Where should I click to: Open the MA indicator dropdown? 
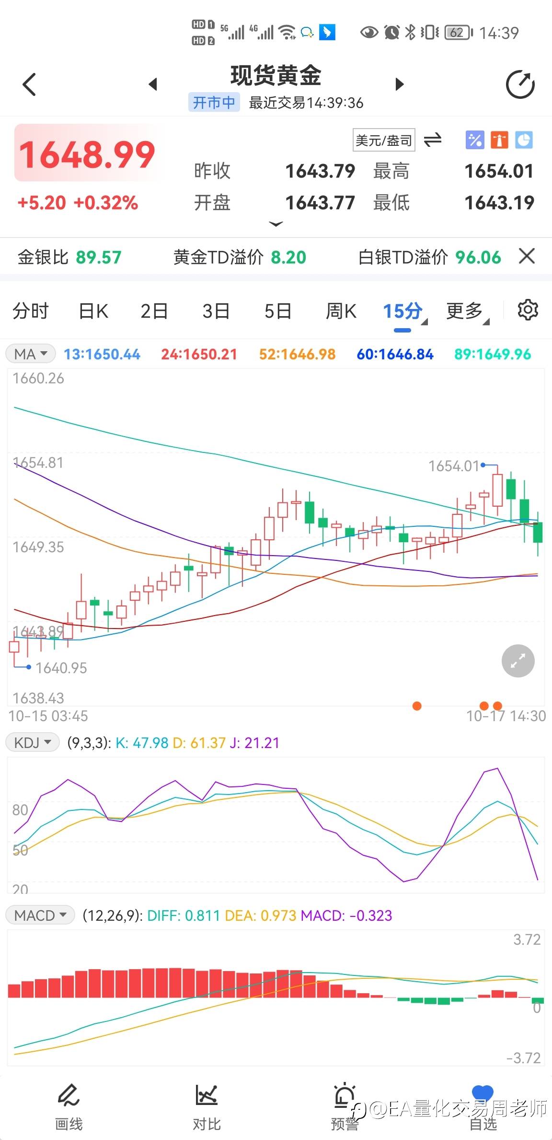click(31, 354)
